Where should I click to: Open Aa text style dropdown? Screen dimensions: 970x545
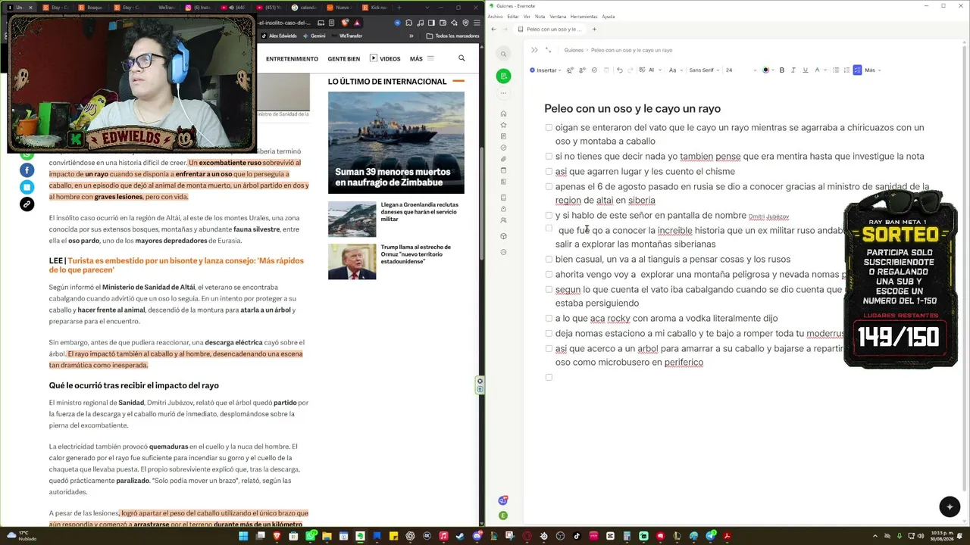[x=676, y=70]
